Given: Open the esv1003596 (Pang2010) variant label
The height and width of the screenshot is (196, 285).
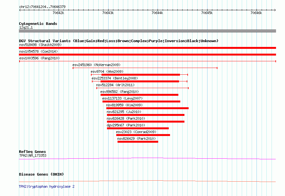Looking at the screenshot, I should point(39,58).
